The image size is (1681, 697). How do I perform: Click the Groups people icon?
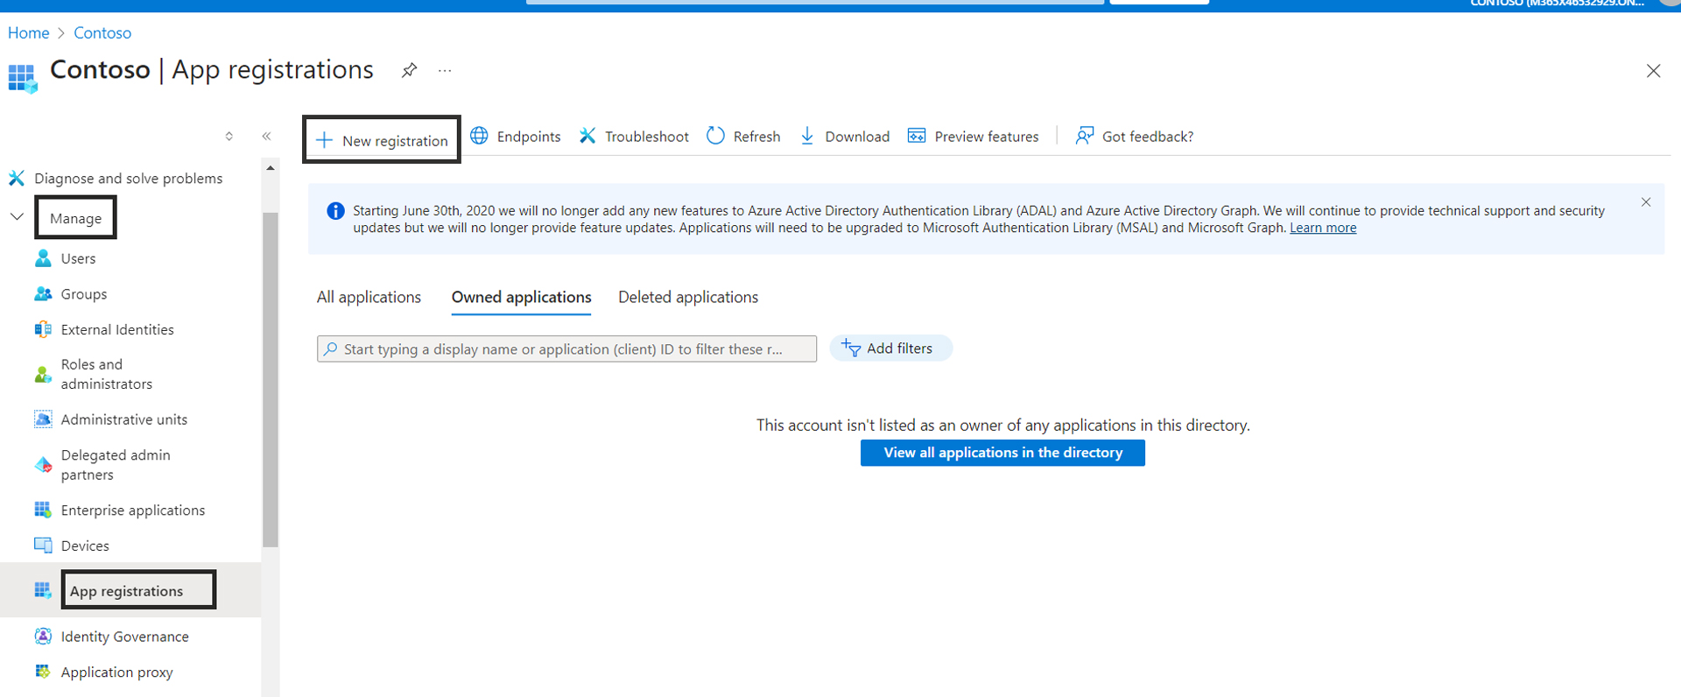(x=43, y=294)
